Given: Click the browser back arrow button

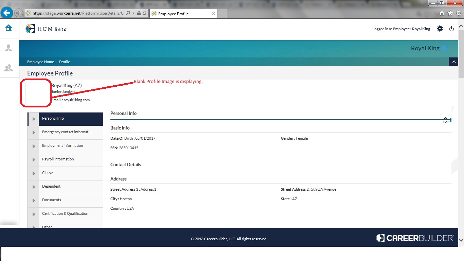Looking at the screenshot, I should (x=7, y=13).
